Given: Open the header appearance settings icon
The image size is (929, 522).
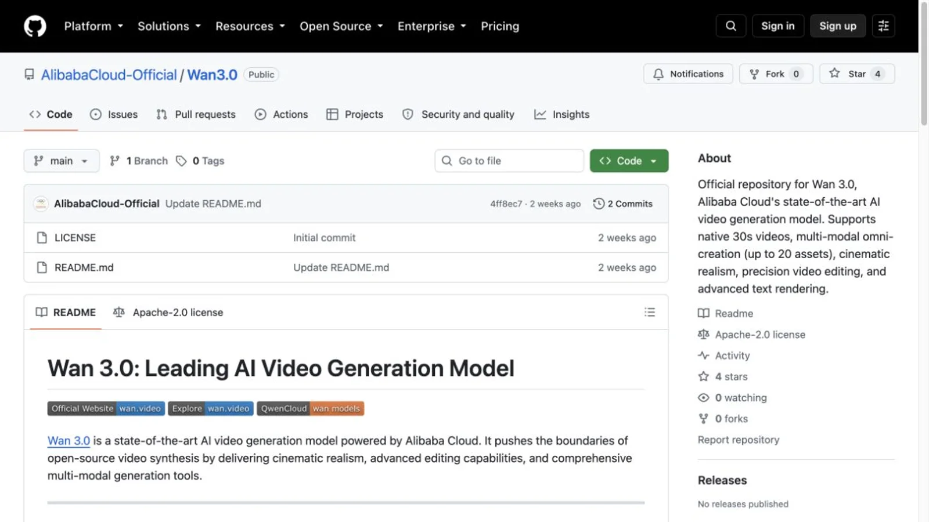Looking at the screenshot, I should (x=883, y=26).
